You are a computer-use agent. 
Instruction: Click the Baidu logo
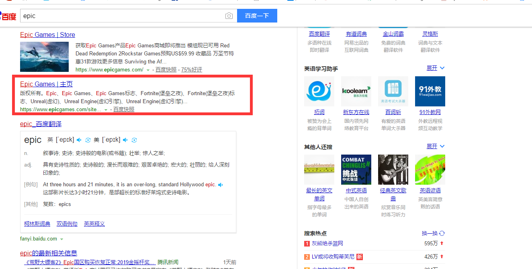[x=8, y=16]
